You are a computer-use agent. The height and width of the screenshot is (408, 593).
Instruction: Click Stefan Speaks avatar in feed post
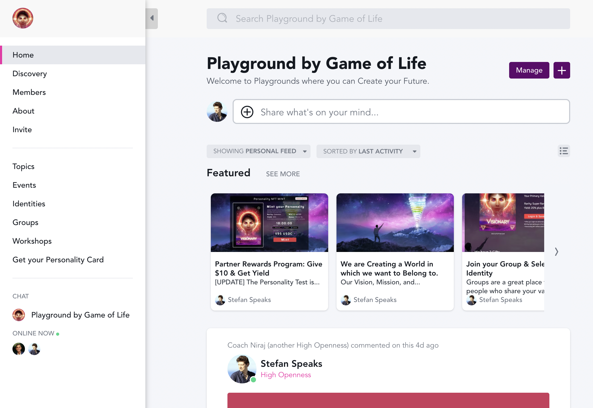[x=242, y=369]
